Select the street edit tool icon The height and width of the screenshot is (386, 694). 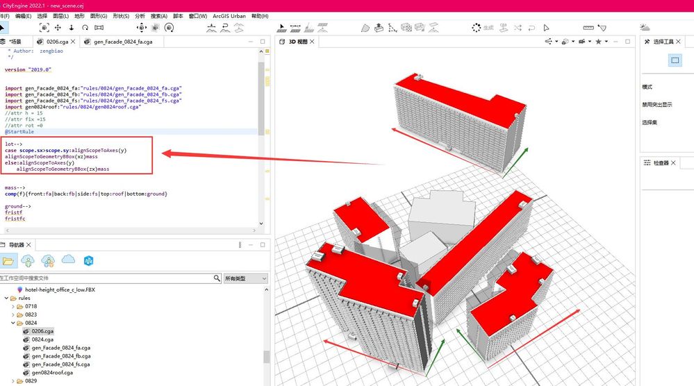[281, 28]
